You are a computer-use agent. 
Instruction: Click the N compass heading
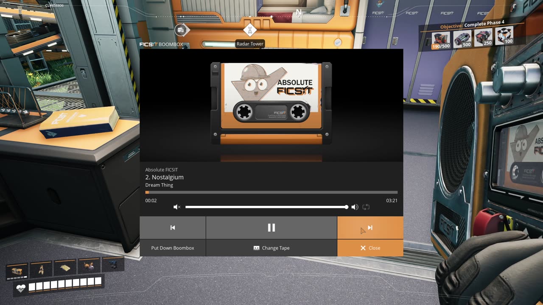(299, 12)
